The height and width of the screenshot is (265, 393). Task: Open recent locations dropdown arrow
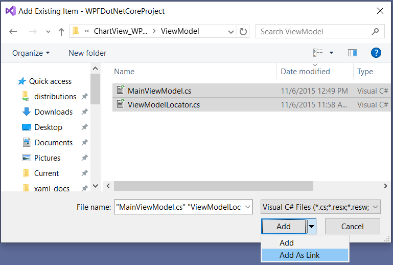(x=48, y=32)
